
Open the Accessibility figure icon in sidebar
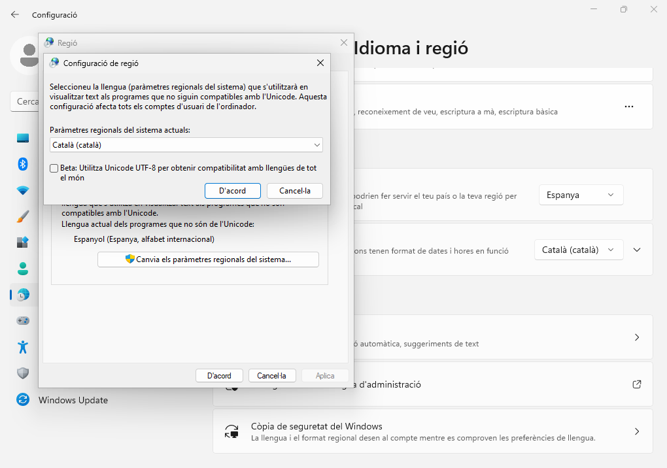(23, 347)
